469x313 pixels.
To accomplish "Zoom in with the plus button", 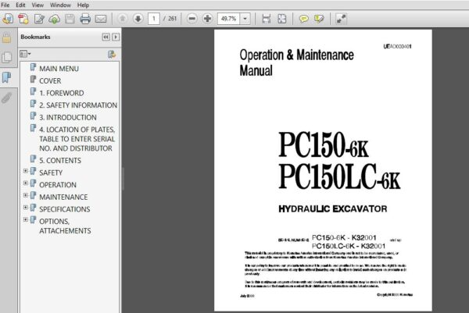I will [207, 19].
